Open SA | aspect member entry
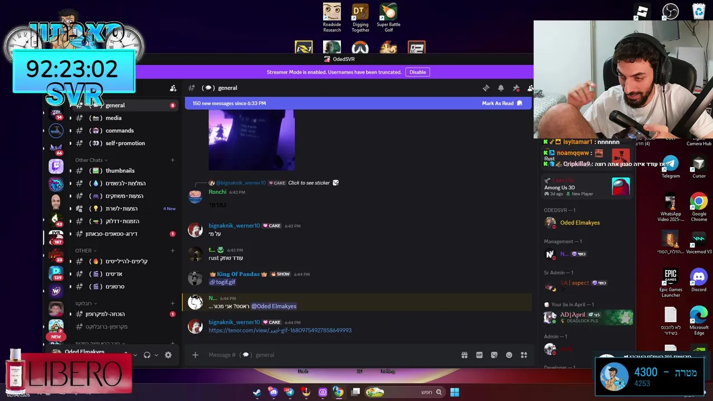 [588, 286]
